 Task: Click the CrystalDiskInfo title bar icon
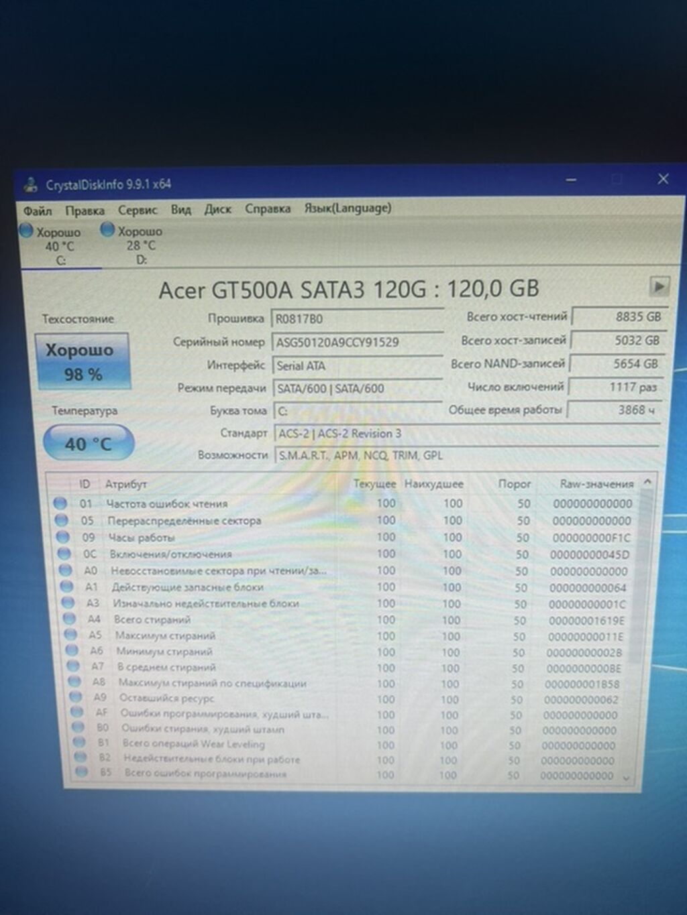[30, 185]
